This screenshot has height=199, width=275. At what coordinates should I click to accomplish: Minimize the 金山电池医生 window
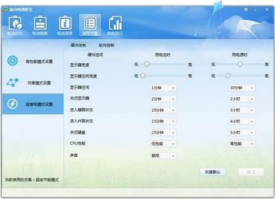tap(255, 10)
